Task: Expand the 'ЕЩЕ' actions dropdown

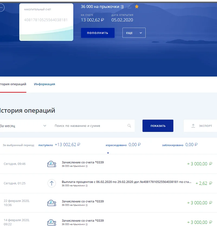Action: click(x=134, y=33)
